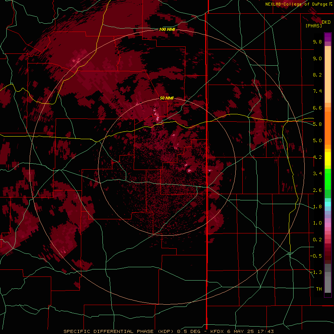The width and height of the screenshot is (334, 334).
Task: Click the 8.2 legend value
Action: pos(317,75)
